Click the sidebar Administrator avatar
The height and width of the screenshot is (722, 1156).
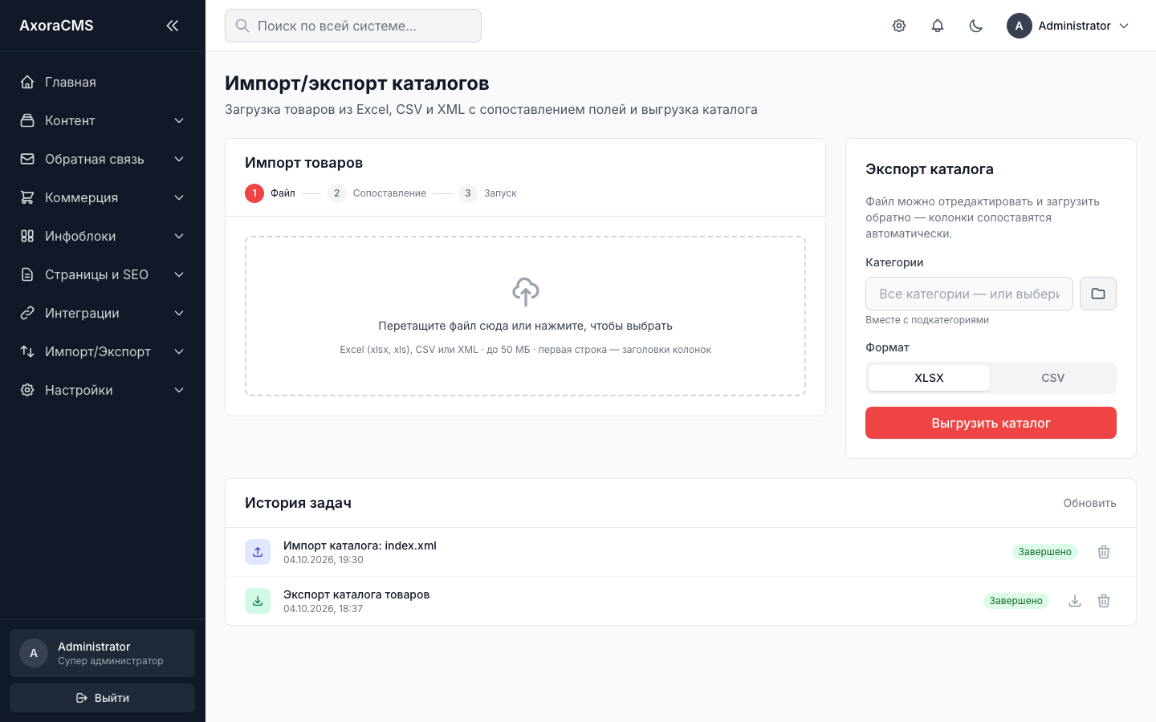pyautogui.click(x=34, y=653)
